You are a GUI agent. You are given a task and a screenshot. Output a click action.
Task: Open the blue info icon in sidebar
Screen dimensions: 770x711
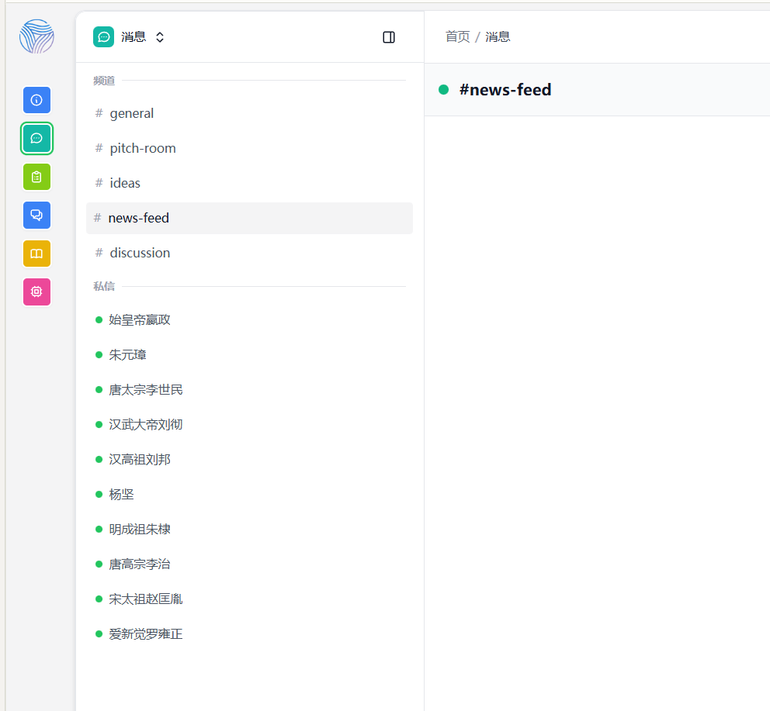click(x=36, y=100)
